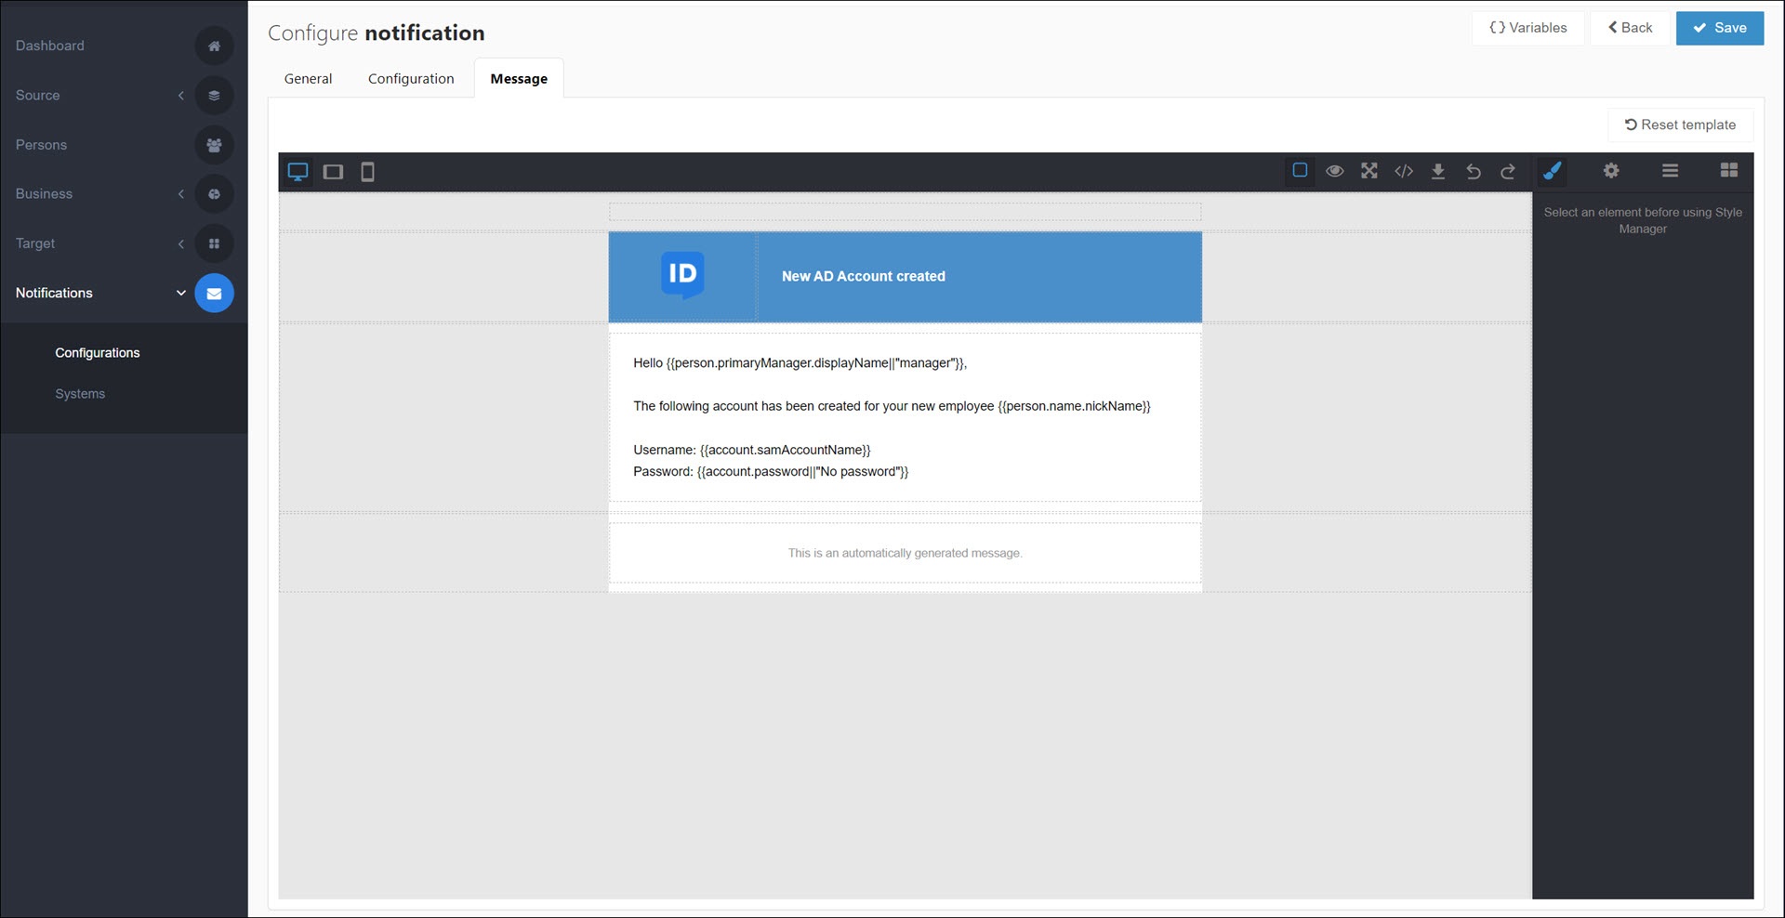This screenshot has width=1785, height=918.
Task: Click the import template download icon
Action: tap(1438, 171)
